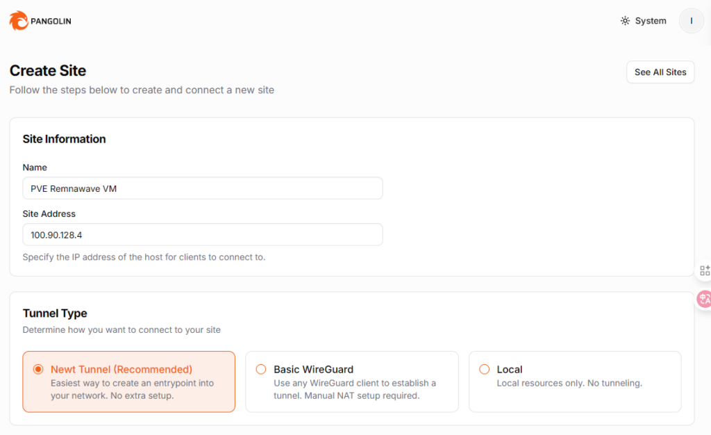Select the Local radio button
The height and width of the screenshot is (435, 711).
point(485,369)
